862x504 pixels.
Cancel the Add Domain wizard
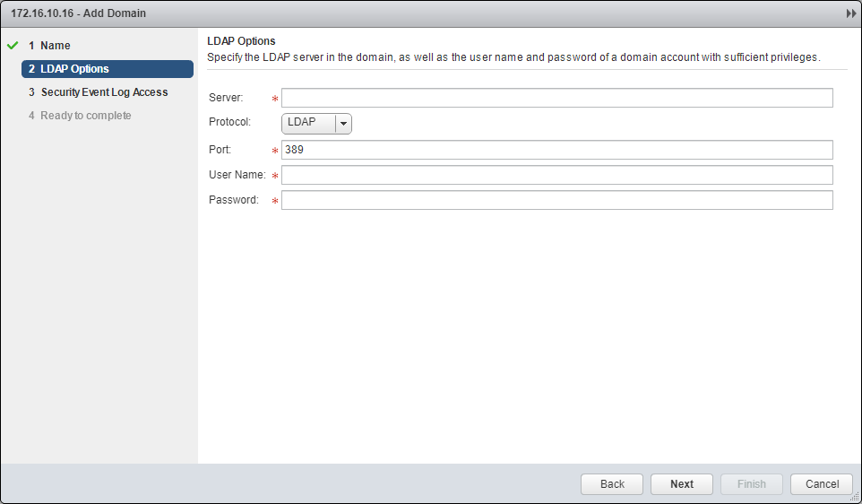point(822,484)
